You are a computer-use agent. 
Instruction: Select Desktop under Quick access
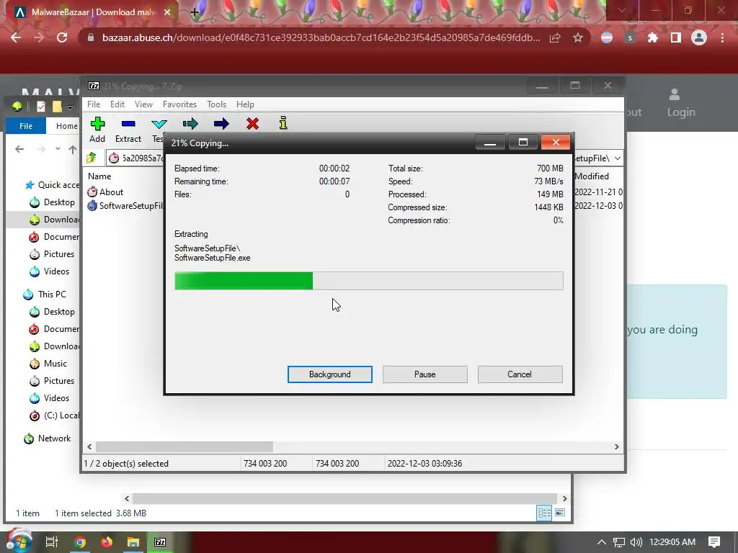[x=52, y=202]
